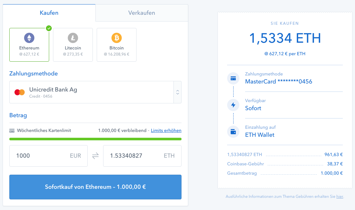Click the EUR amount input field

[48, 156]
